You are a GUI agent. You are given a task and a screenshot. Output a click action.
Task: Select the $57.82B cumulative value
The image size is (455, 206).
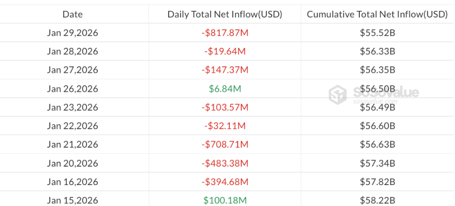(x=377, y=182)
